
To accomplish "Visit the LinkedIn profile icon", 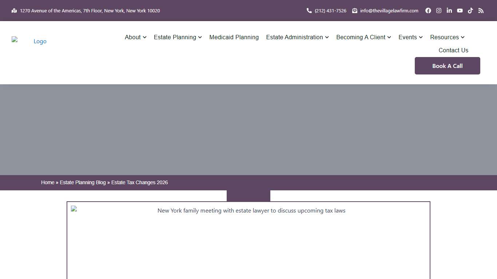I will pyautogui.click(x=449, y=11).
